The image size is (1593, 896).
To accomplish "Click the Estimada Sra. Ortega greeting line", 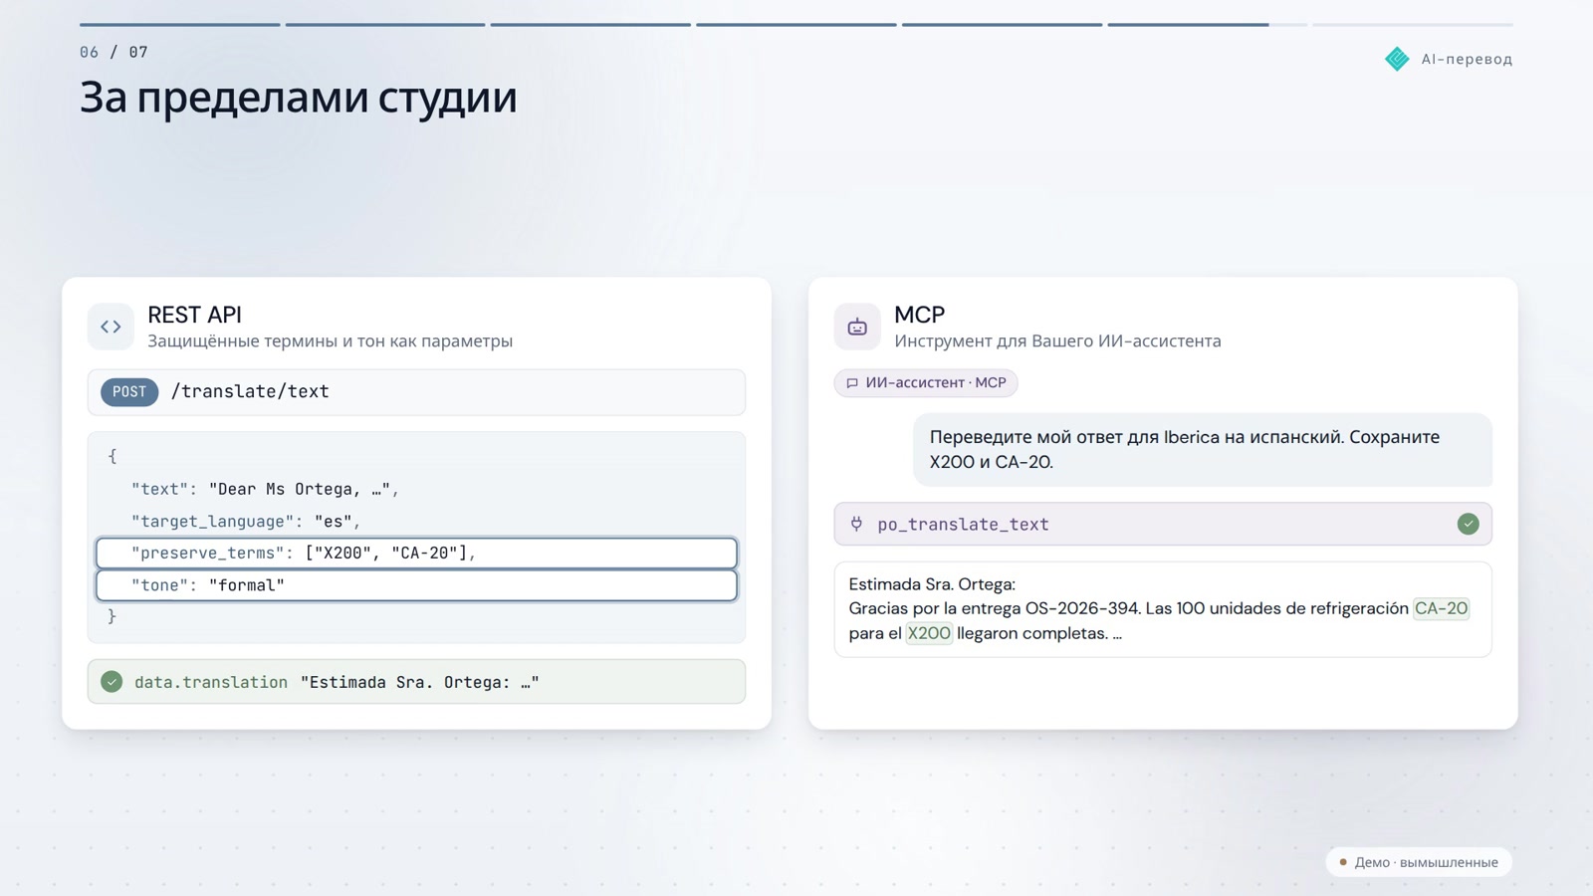I will (932, 584).
